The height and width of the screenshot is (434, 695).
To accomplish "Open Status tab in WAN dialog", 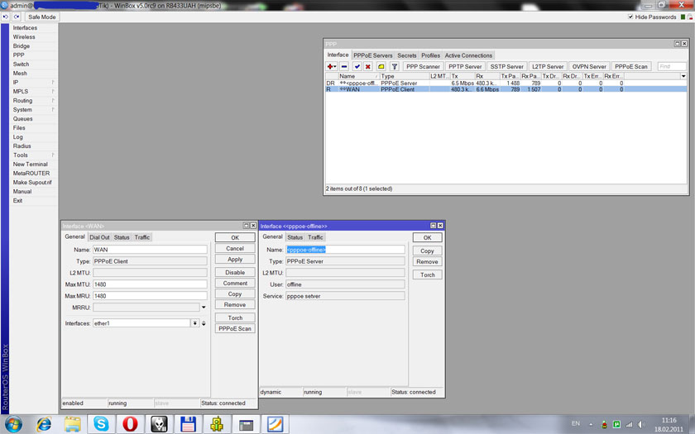I will click(122, 237).
